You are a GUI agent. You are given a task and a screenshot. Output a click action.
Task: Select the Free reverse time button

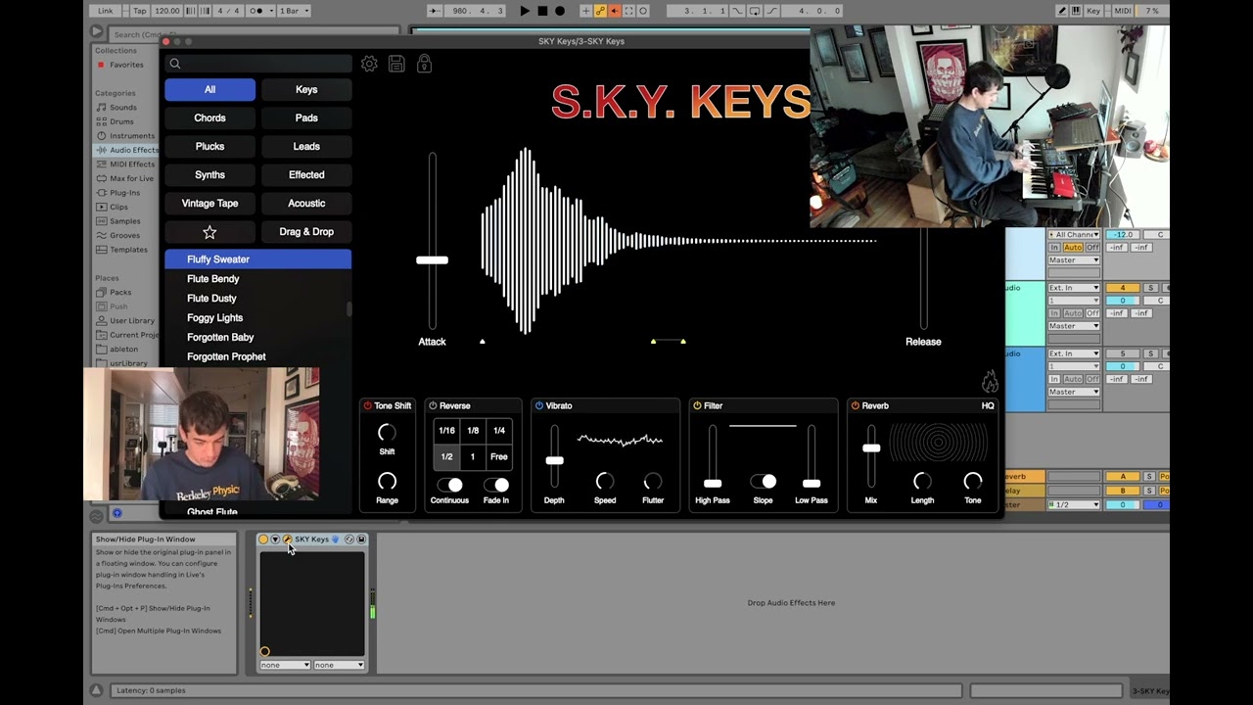pos(499,457)
